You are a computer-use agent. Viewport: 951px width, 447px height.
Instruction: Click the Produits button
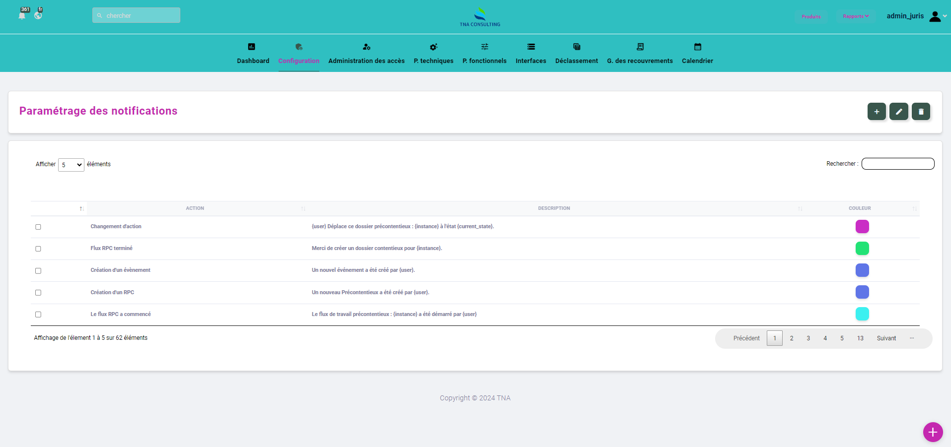coord(811,17)
